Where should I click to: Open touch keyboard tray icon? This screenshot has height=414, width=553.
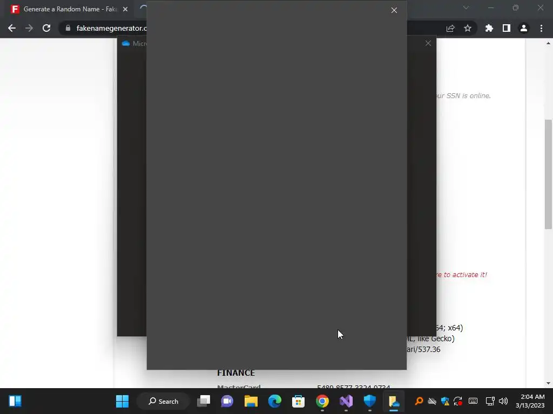pyautogui.click(x=473, y=401)
